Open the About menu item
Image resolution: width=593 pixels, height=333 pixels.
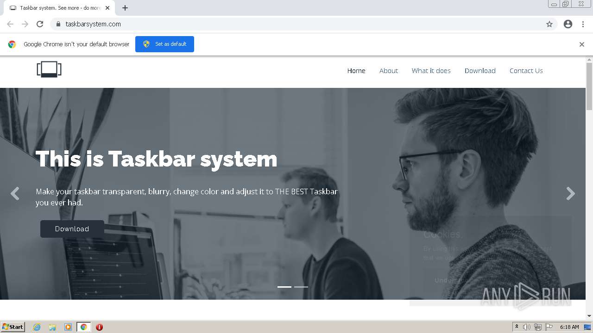pyautogui.click(x=389, y=71)
